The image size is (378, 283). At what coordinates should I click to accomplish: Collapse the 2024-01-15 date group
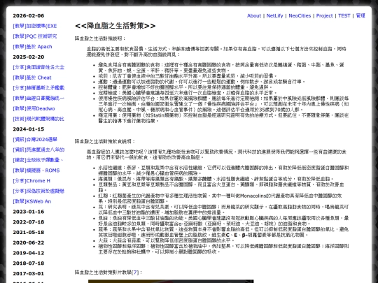click(x=29, y=129)
